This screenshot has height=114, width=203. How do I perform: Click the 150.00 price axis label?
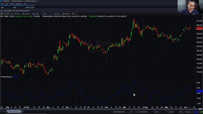199,72
